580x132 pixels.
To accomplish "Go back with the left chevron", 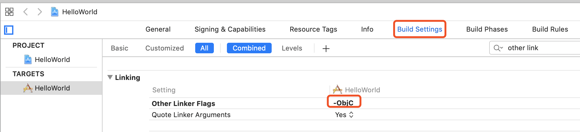I will [25, 12].
